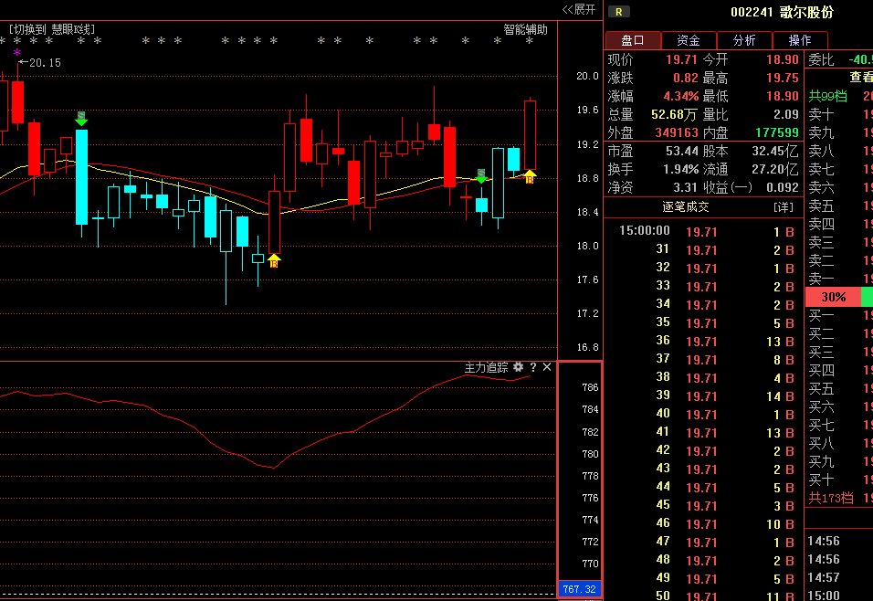
Task: Switch to 操作 tab
Action: click(800, 40)
